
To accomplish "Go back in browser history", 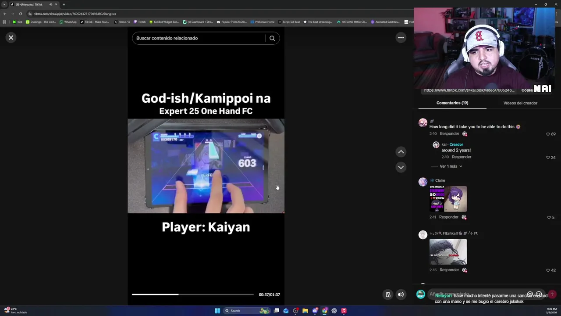I will (4, 14).
